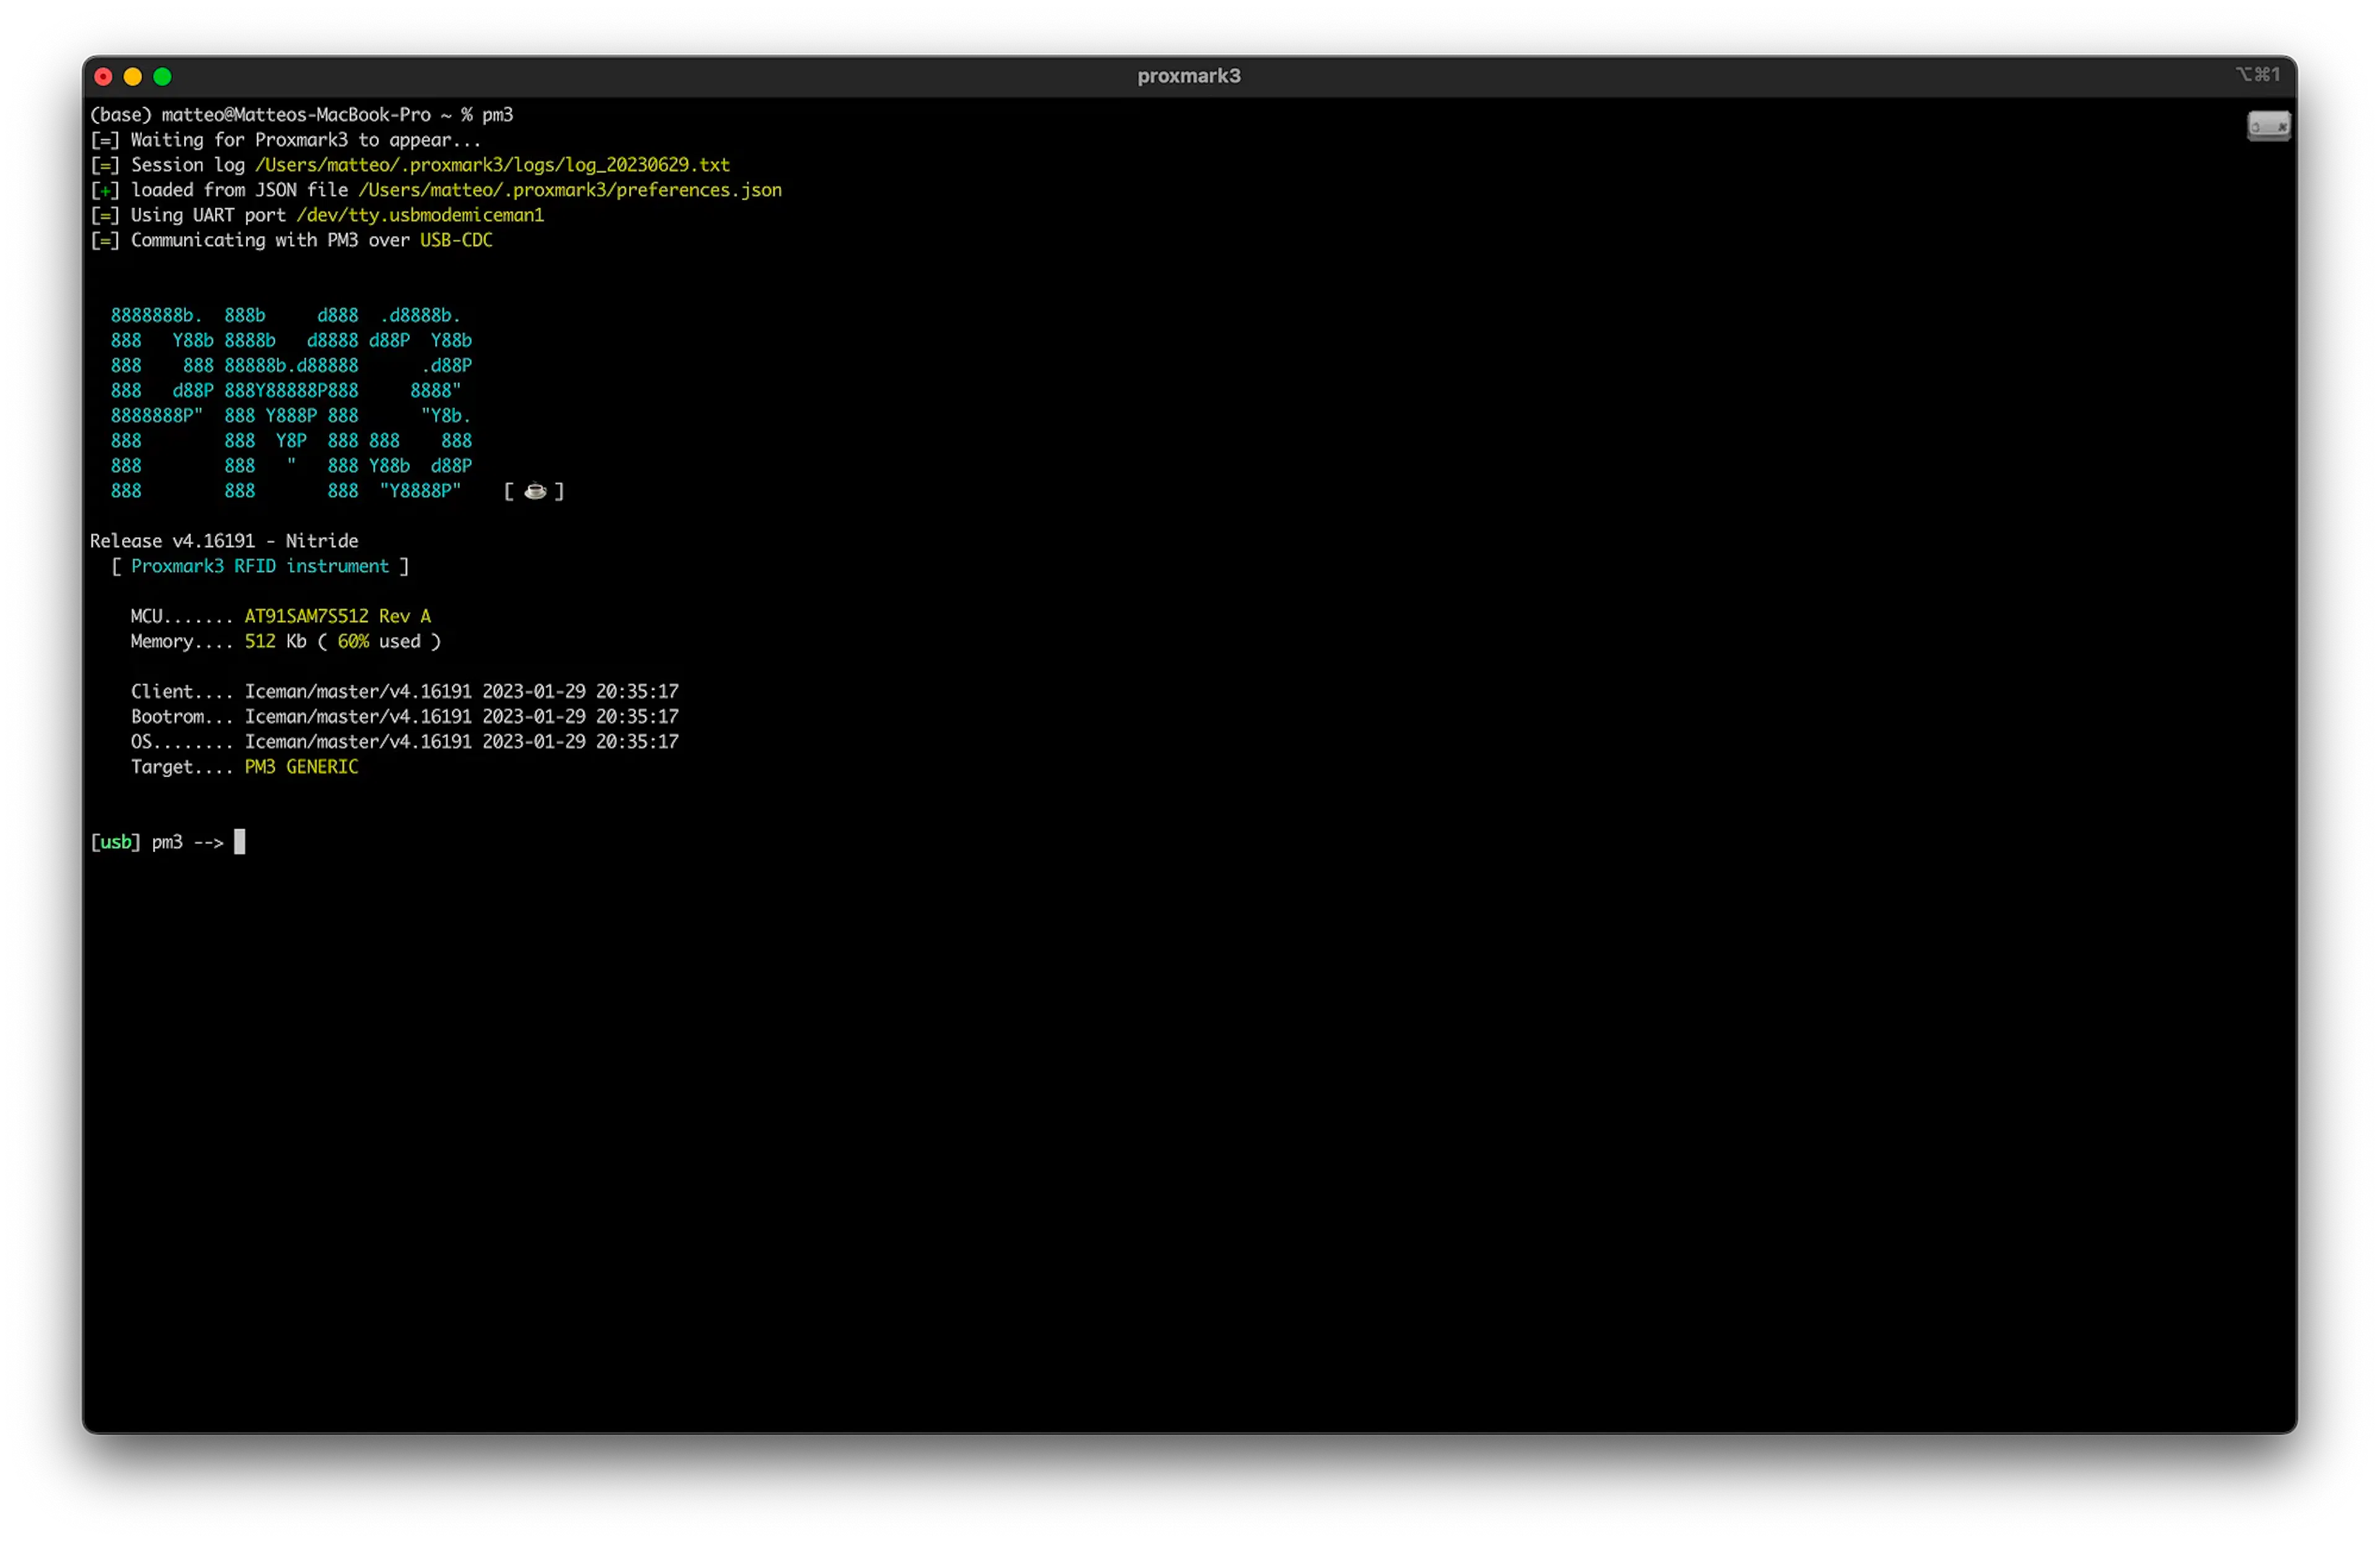Viewport: 2380px width, 1543px height.
Task: Click the cursor at the pm3 prompt
Action: [x=239, y=842]
